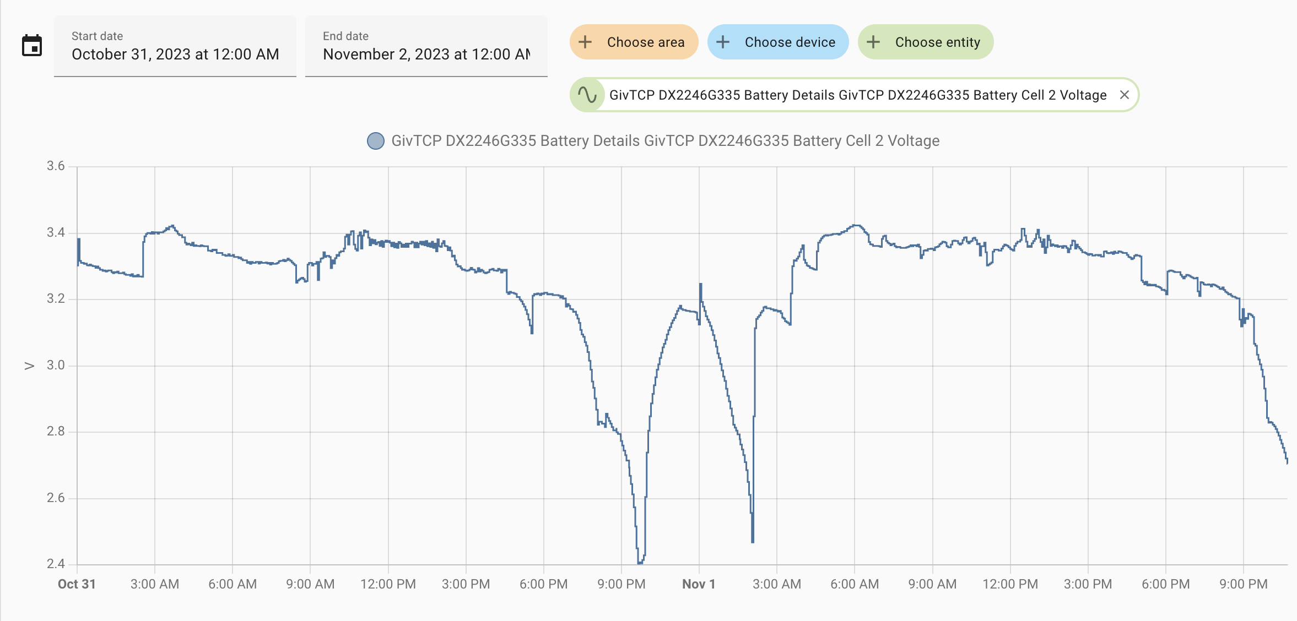This screenshot has height=621, width=1297.
Task: Click the '3.2' y-axis value
Action: (x=56, y=298)
